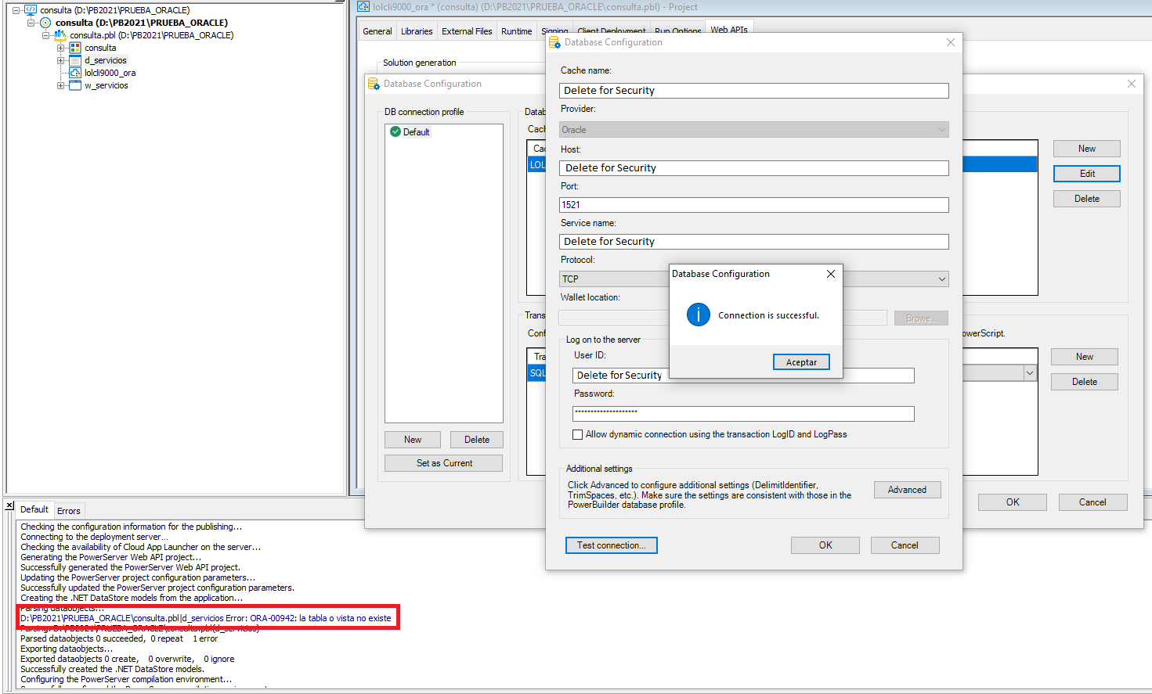Click the consulta workspace icon in tree
Screen dimensions: 1152x694
(x=31, y=10)
